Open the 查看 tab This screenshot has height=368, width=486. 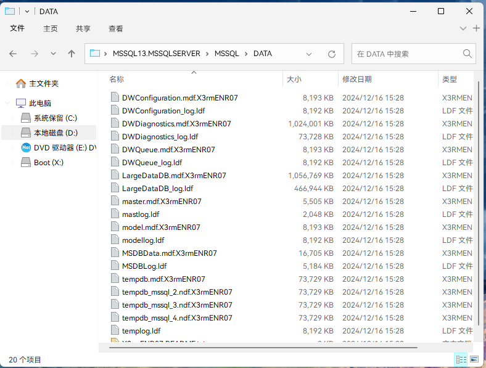coord(115,29)
